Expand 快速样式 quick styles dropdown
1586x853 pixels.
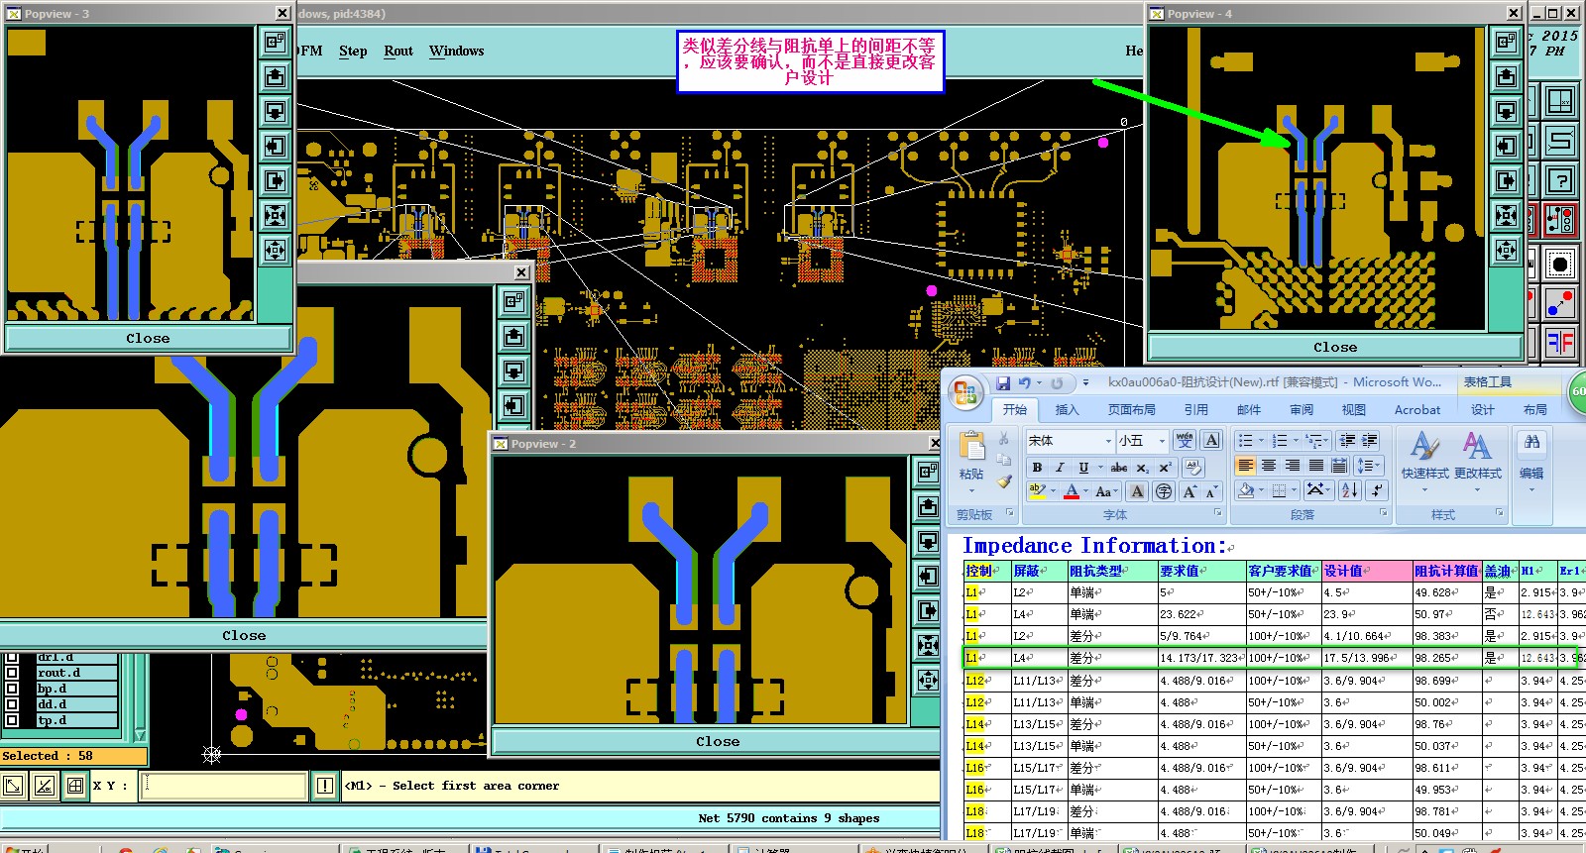(x=1425, y=489)
